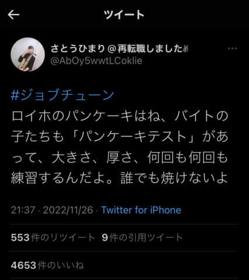The height and width of the screenshot is (280, 249).
Task: Click the 21:37 · 2022/11/26 timestamp
Action: click(52, 210)
